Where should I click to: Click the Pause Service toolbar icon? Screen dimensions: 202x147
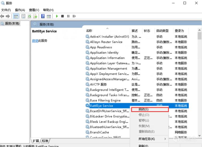(68, 16)
